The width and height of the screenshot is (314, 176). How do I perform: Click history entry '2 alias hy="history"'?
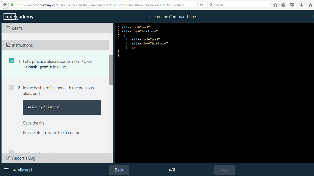(x=147, y=43)
